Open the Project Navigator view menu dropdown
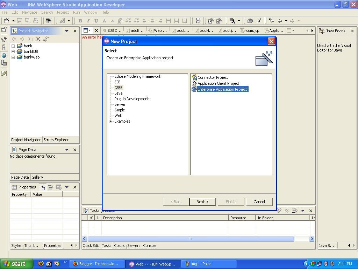 (66, 31)
